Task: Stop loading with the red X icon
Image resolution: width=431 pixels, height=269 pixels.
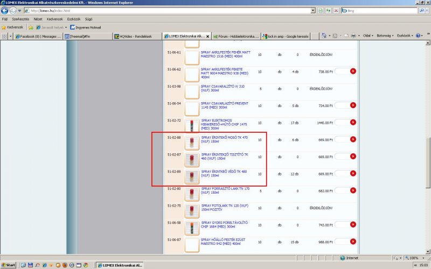Action: [336, 11]
